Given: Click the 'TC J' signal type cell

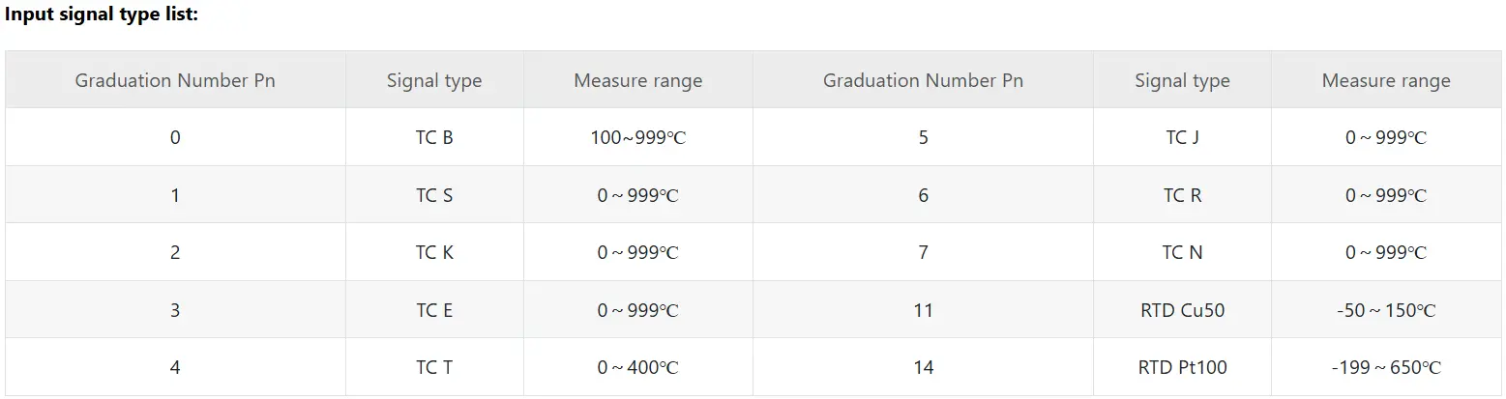Looking at the screenshot, I should [x=1182, y=137].
